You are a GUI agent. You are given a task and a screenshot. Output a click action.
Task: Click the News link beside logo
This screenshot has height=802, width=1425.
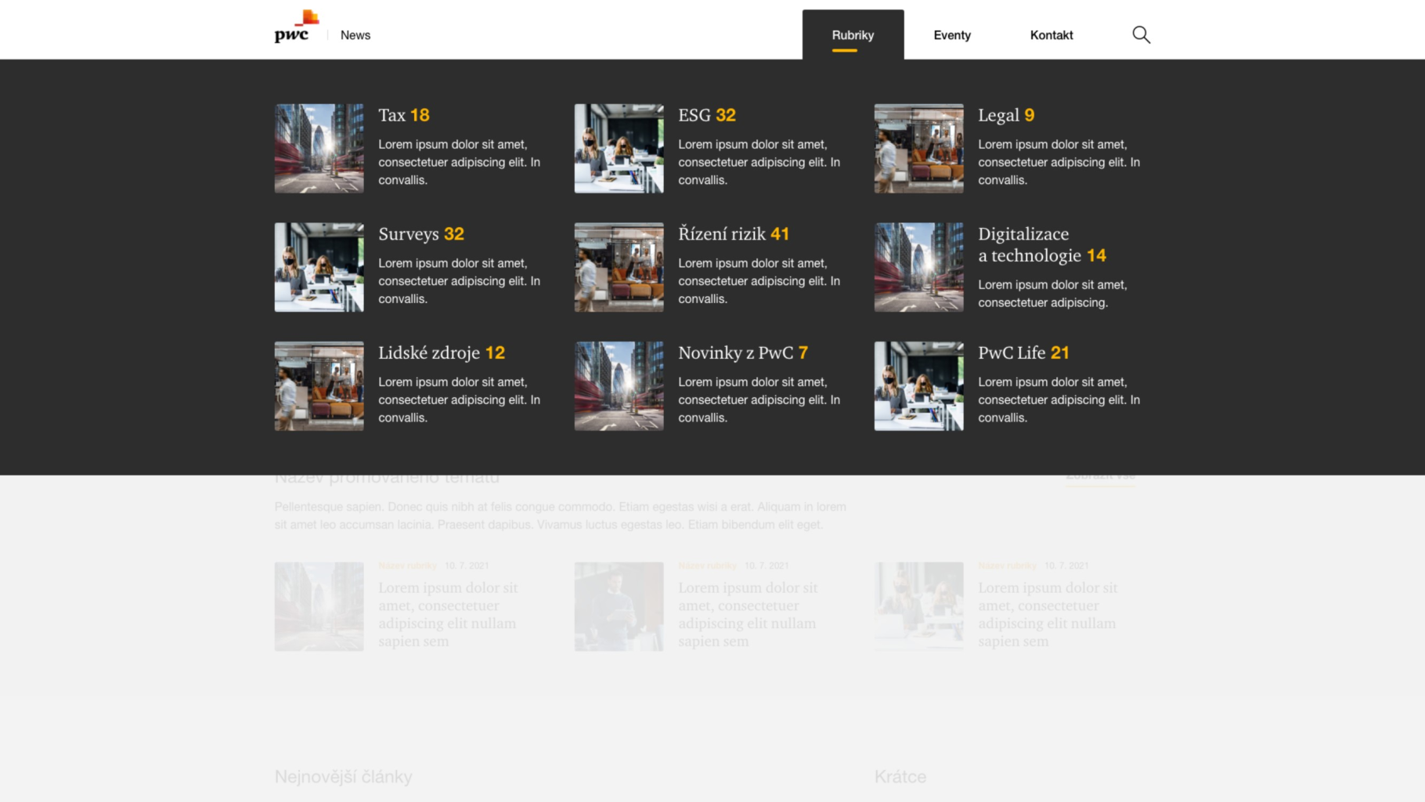[355, 35]
